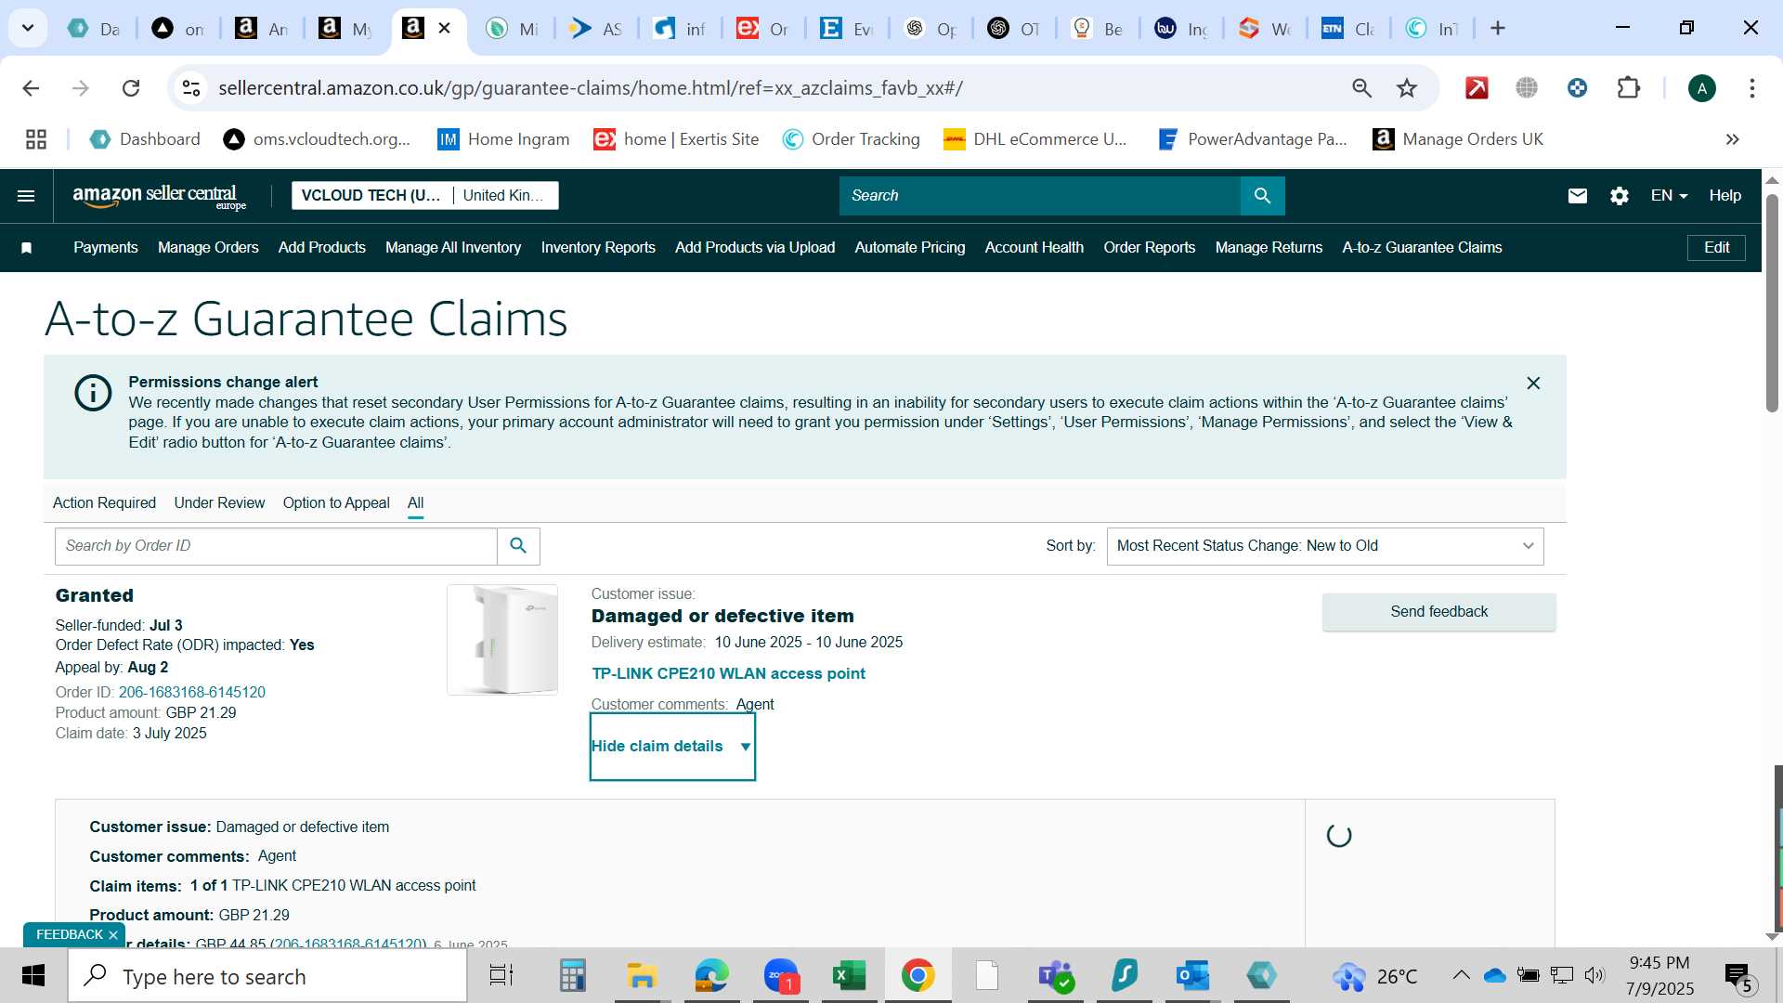Viewport: 1783px width, 1003px height.
Task: Open the Chrome extensions puzzle icon
Action: pos(1628,88)
